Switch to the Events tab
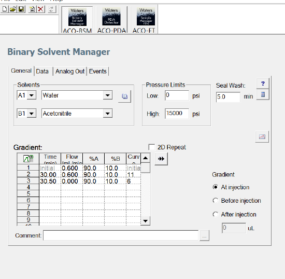The image size is (285, 279). point(97,71)
